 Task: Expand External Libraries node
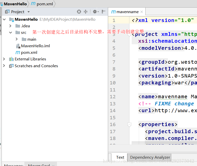pos(4,59)
